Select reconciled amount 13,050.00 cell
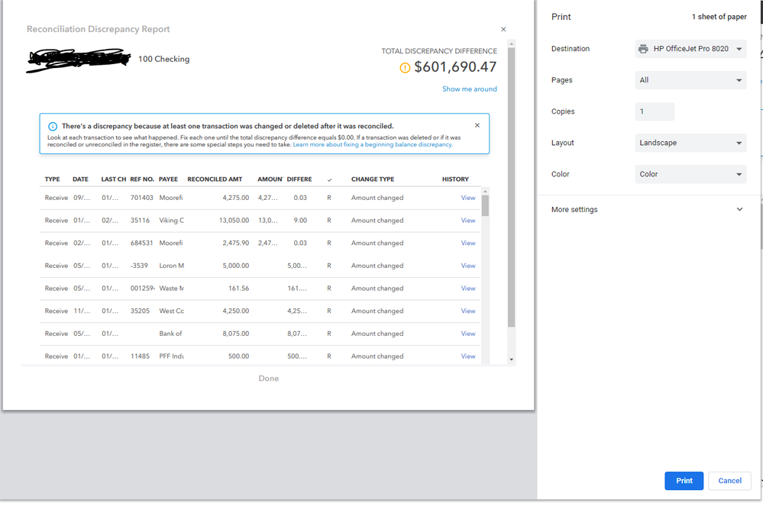Screen dimensions: 763x506 [234, 221]
